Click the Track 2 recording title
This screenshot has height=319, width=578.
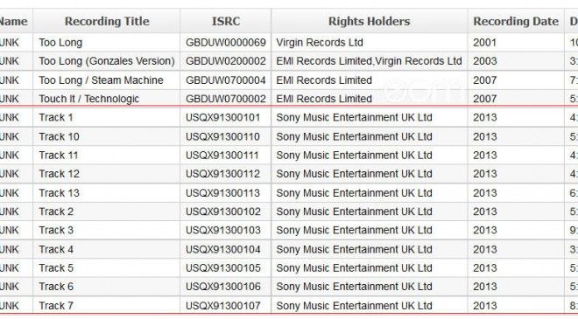tap(56, 212)
